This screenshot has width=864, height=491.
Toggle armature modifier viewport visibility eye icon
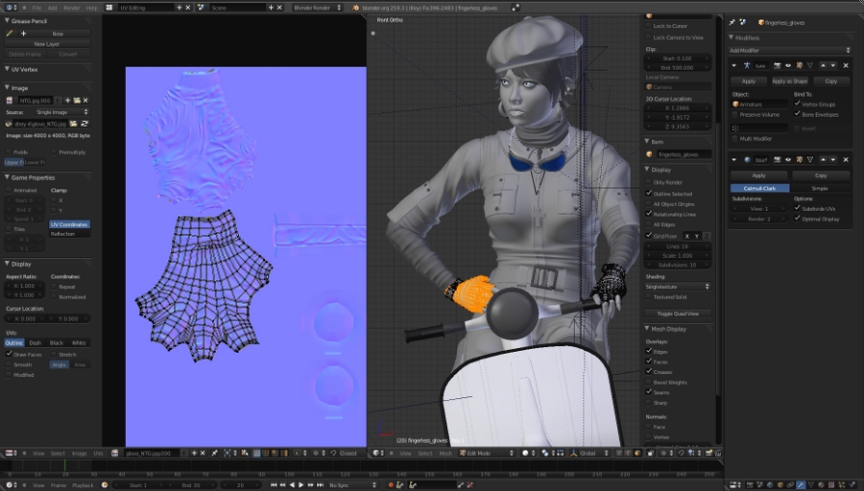[788, 65]
